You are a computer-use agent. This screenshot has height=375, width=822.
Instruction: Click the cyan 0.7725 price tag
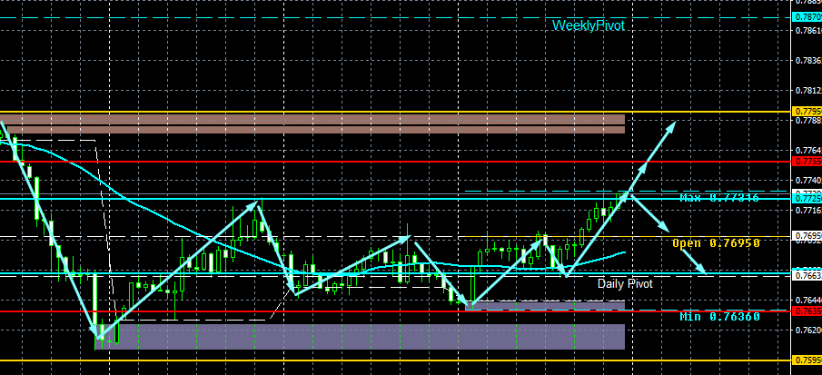(x=807, y=199)
